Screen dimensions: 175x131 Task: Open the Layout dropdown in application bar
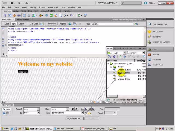click(x=13, y=3)
